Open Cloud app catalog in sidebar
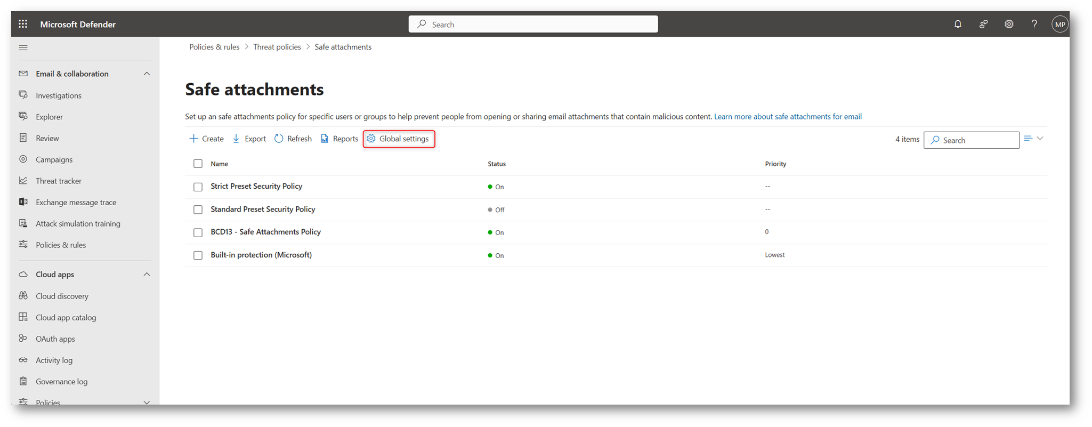 click(x=66, y=317)
